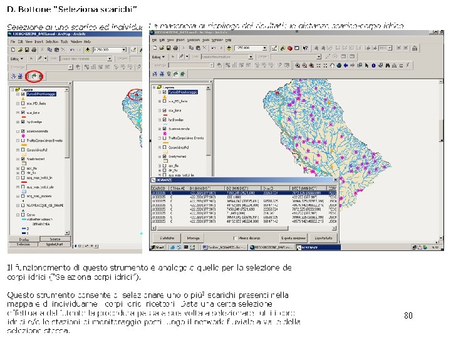The image size is (451, 338).
Task: Collapse the Layers tree node in left window
Action: (13, 90)
